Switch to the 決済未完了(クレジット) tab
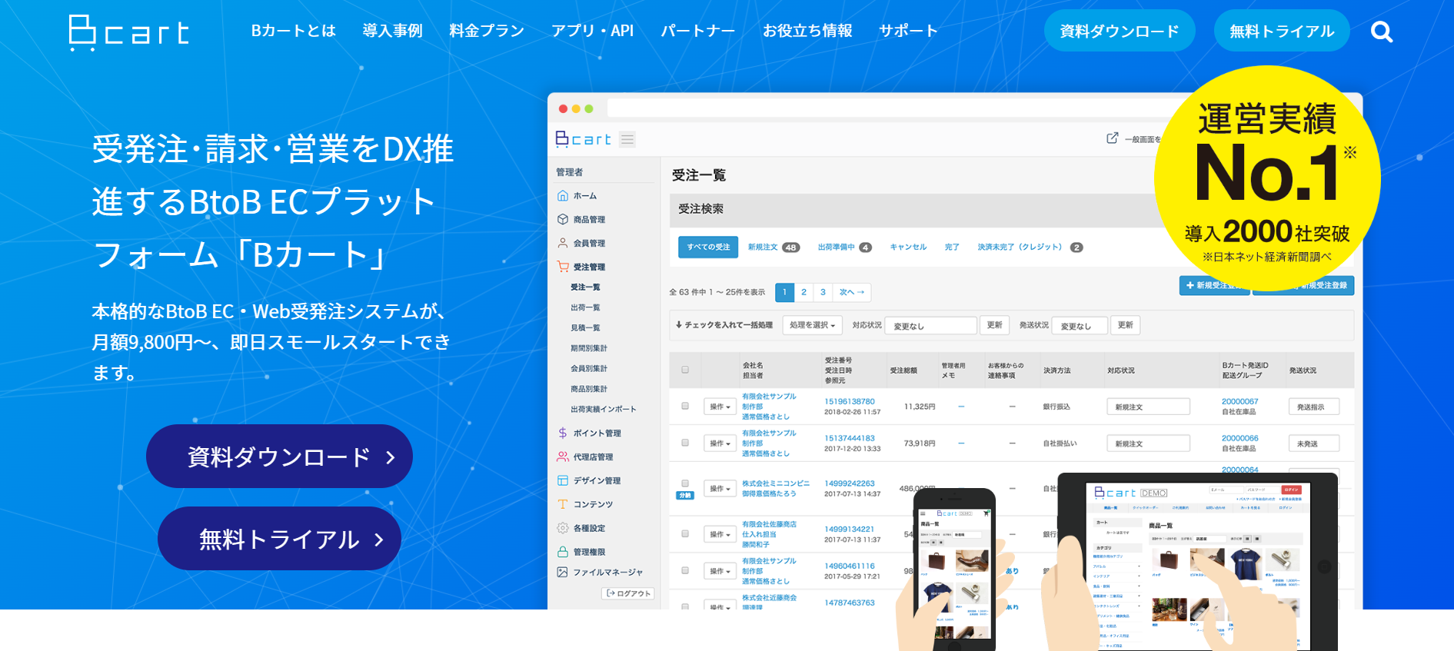This screenshot has width=1454, height=651. pyautogui.click(x=1030, y=247)
